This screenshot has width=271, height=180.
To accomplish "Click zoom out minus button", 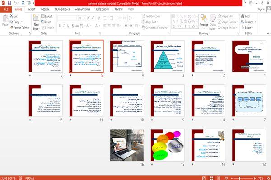I will (x=232, y=178).
